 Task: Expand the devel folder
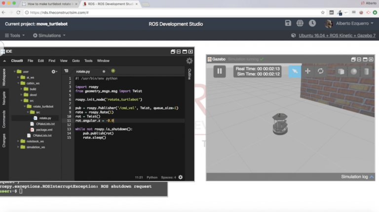[x=21, y=94]
